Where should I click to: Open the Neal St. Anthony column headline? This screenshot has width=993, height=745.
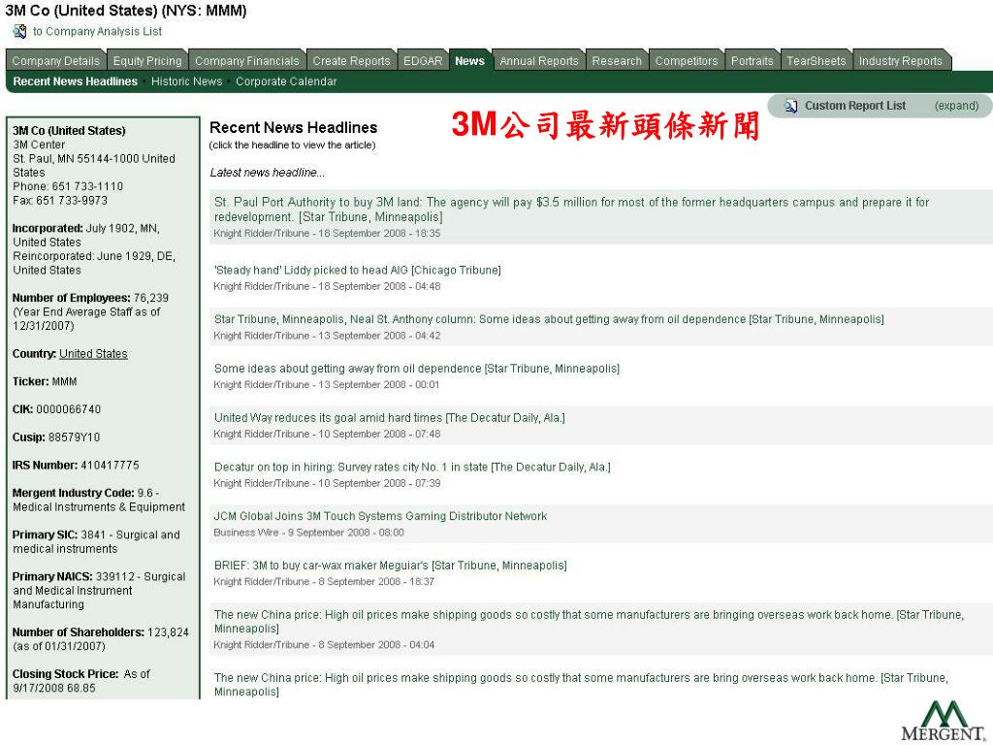pyautogui.click(x=549, y=319)
